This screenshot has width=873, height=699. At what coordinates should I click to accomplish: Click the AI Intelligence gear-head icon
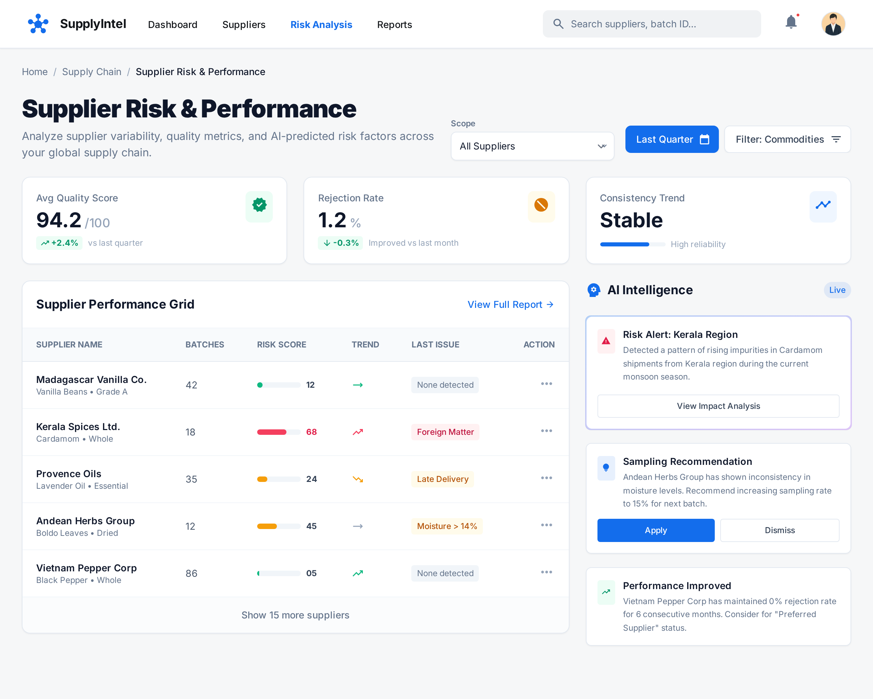click(x=594, y=290)
